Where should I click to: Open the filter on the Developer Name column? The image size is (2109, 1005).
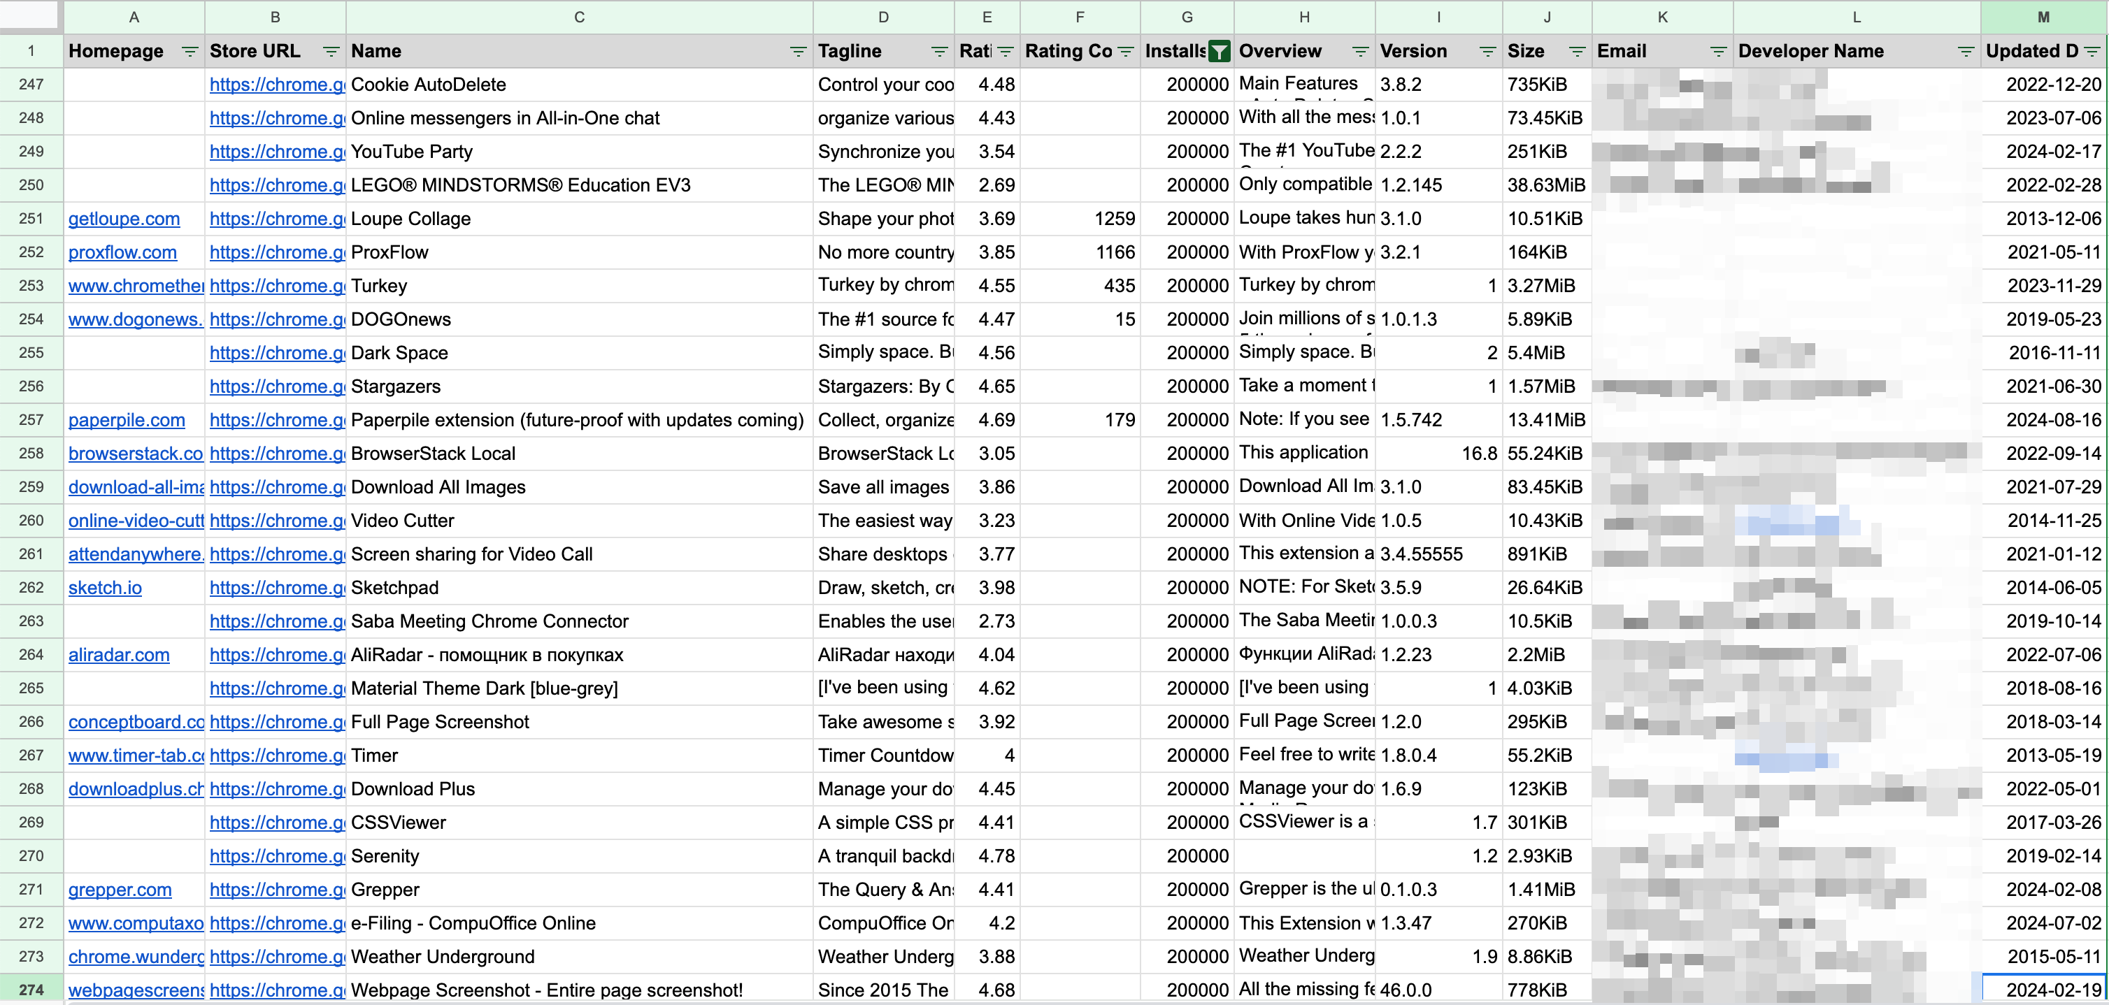1965,52
